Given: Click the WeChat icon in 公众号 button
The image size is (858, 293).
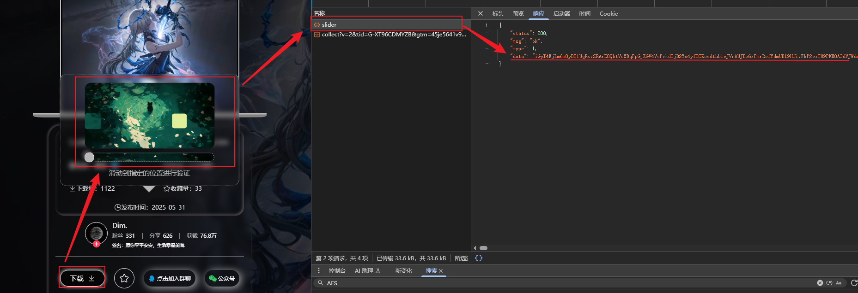Looking at the screenshot, I should (x=213, y=278).
